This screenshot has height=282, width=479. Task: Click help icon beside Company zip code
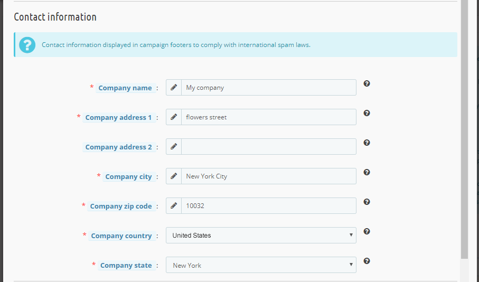tap(367, 202)
